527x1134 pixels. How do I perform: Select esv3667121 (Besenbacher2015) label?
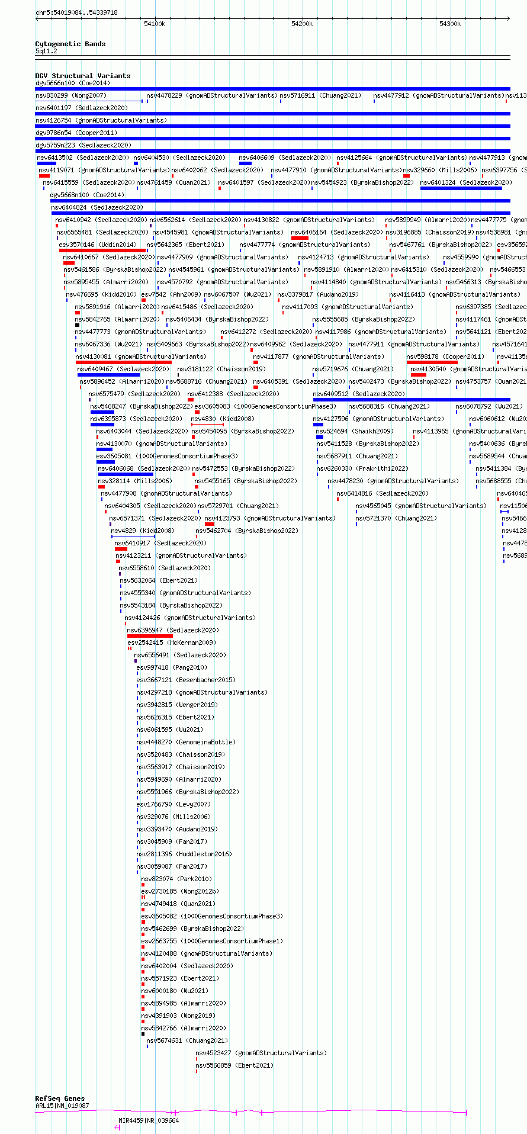click(186, 680)
